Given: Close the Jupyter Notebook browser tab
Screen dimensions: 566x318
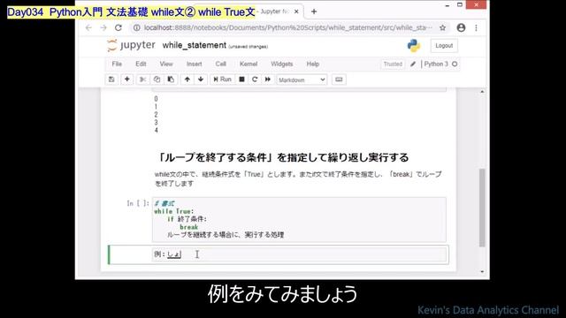Looking at the screenshot, I should [296, 11].
